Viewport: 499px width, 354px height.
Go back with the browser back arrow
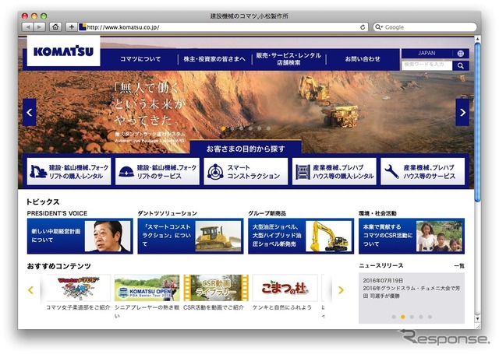[x=28, y=27]
